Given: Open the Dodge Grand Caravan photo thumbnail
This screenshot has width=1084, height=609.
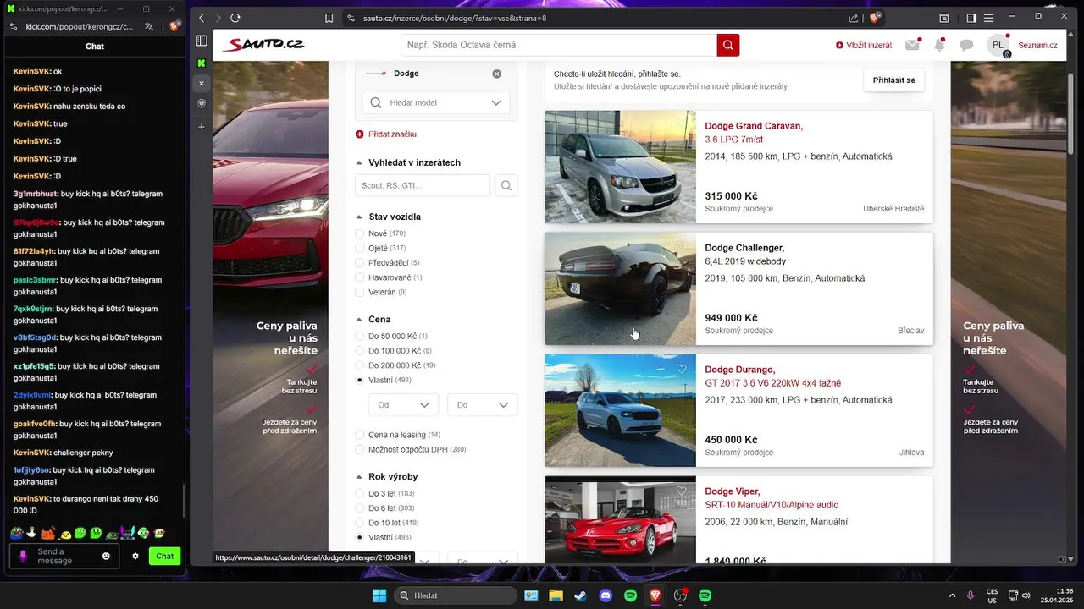Looking at the screenshot, I should pos(620,167).
